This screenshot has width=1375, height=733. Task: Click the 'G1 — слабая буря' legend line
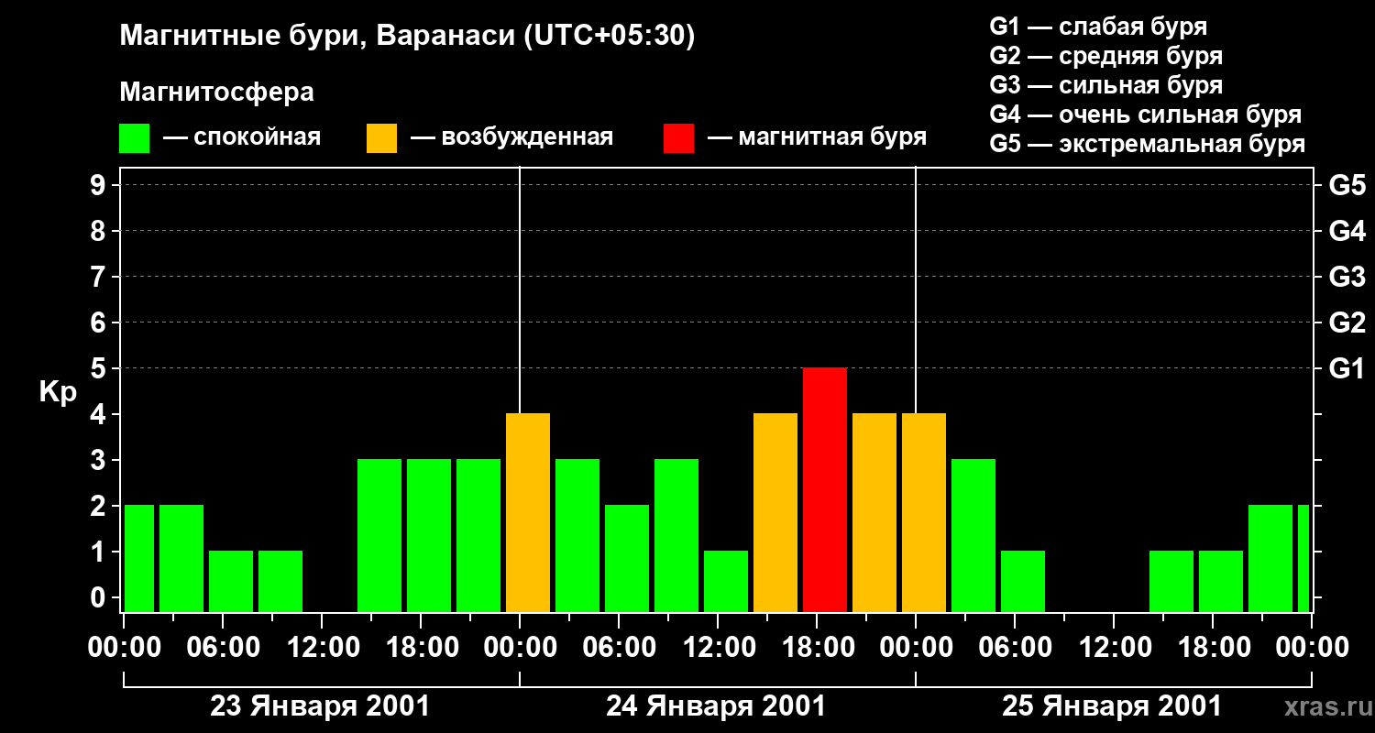pyautogui.click(x=1098, y=27)
